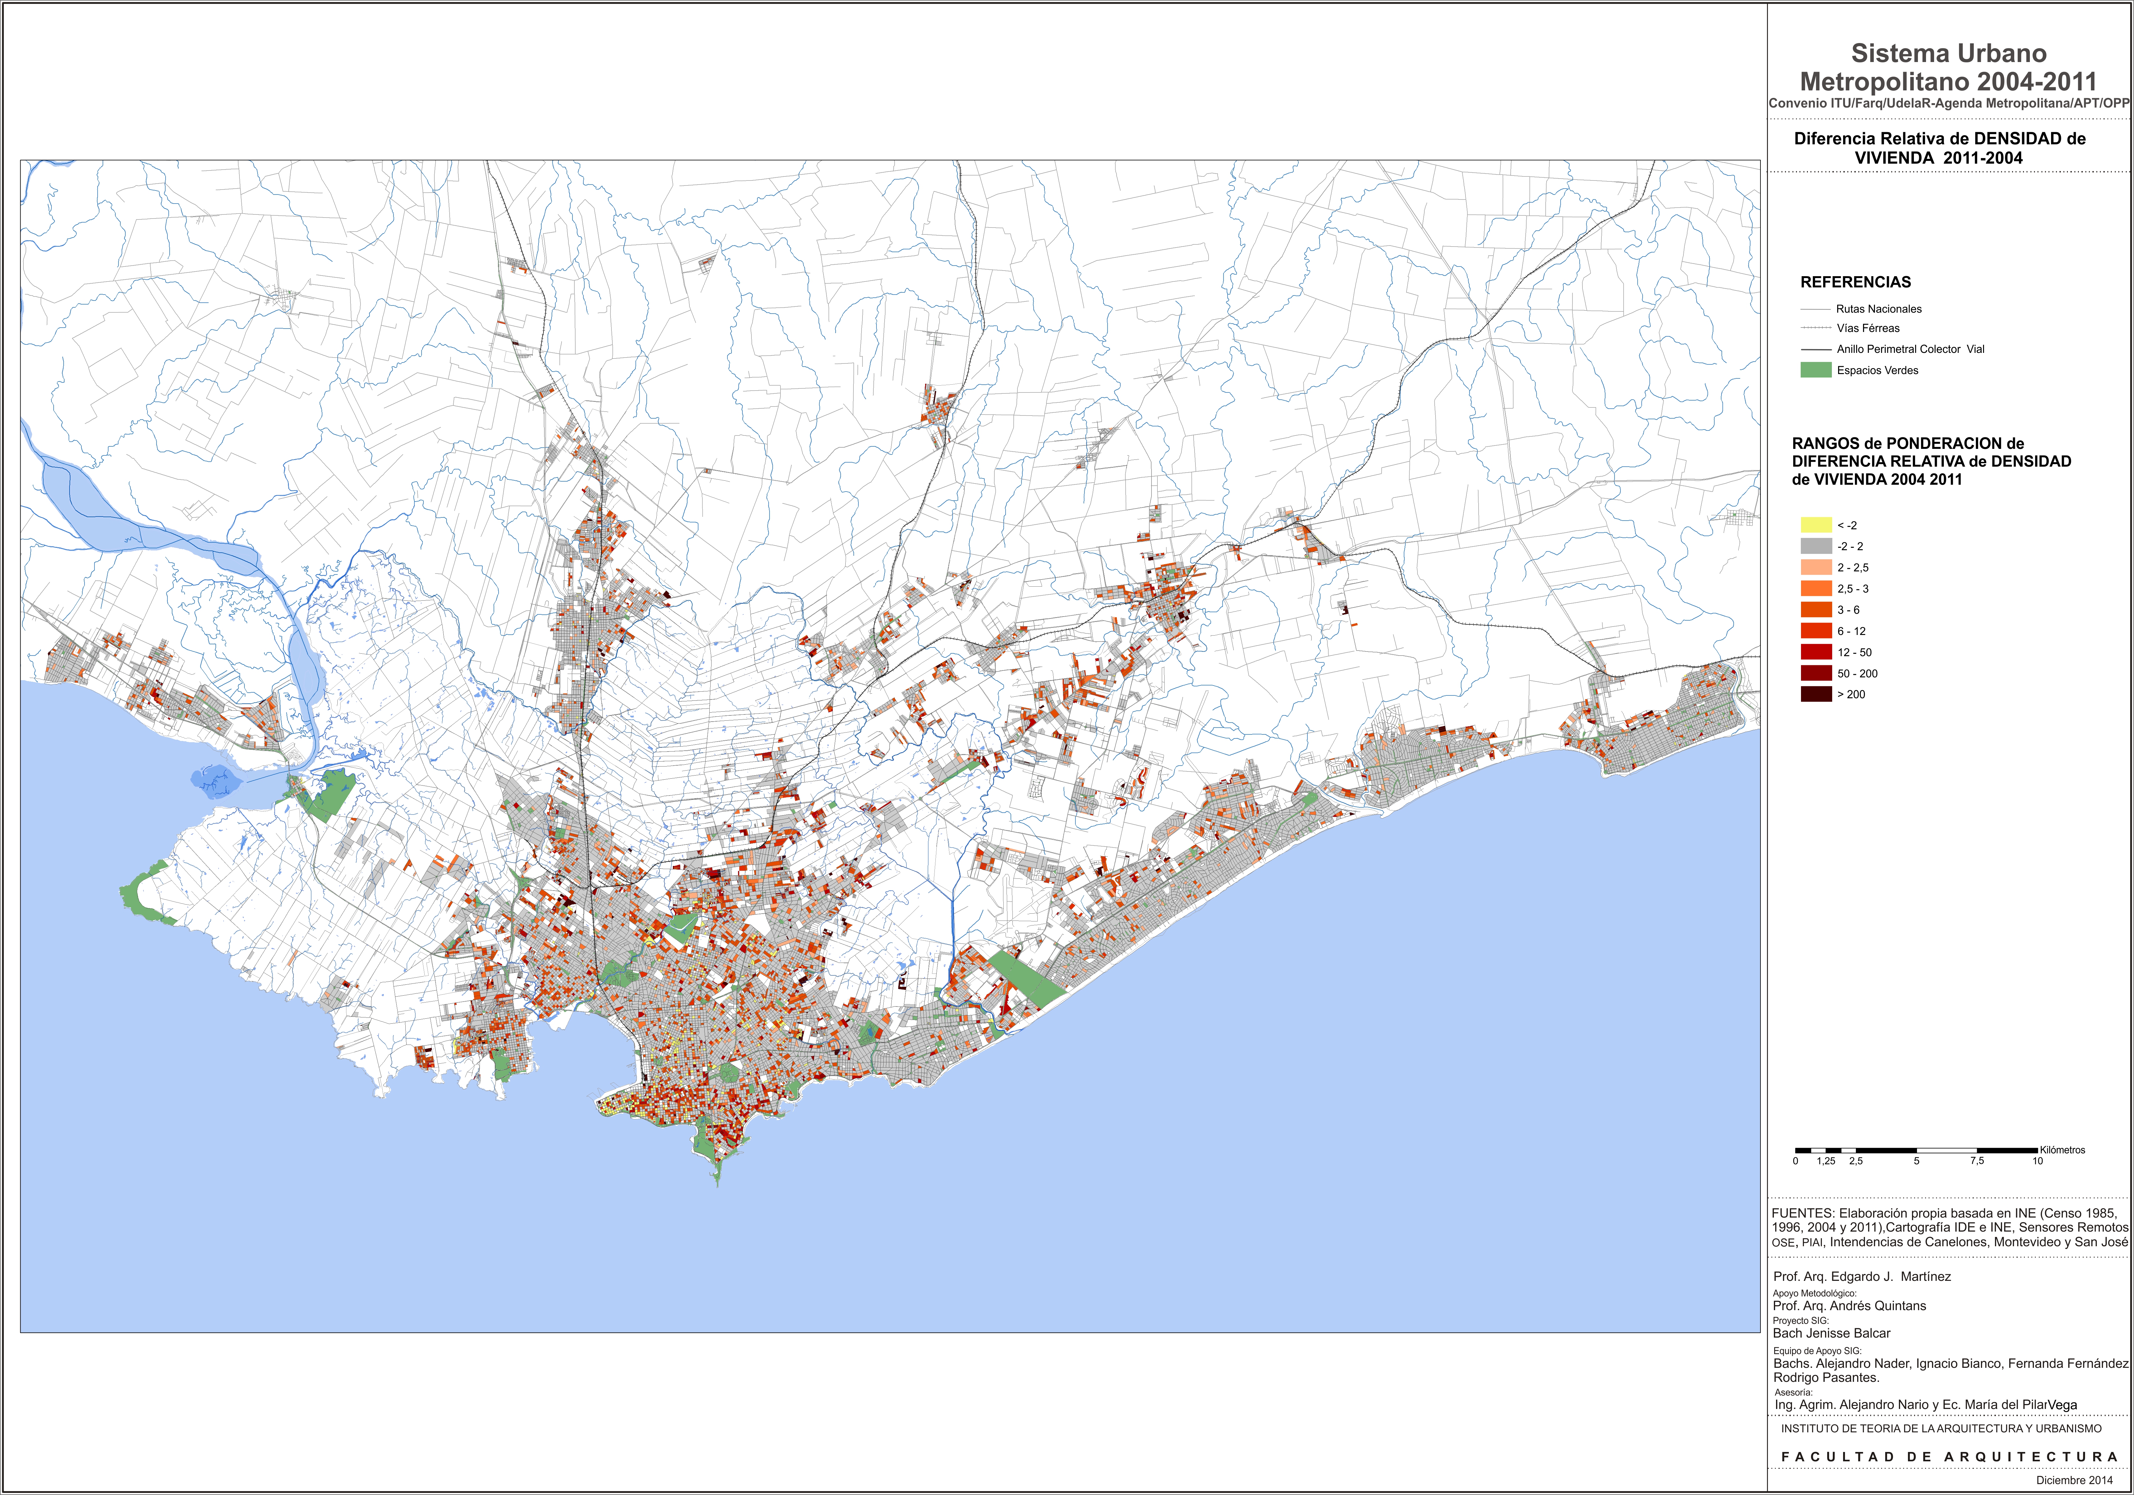Click the 'Kilómetros' scale unit label
This screenshot has height=1495, width=2134.
click(2062, 1150)
